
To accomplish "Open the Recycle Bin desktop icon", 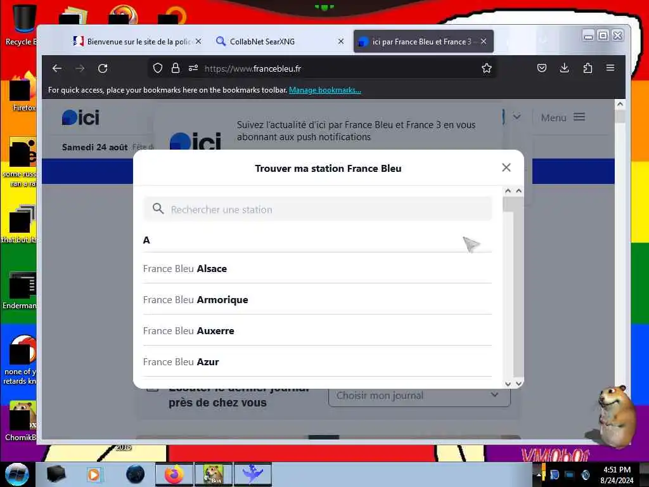I will coord(22,25).
